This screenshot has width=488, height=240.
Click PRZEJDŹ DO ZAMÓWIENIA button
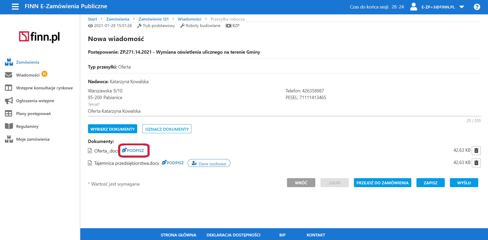(382, 183)
